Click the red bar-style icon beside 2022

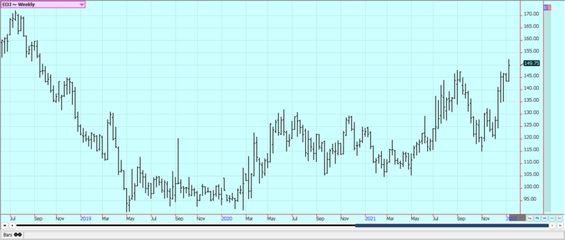click(x=530, y=218)
